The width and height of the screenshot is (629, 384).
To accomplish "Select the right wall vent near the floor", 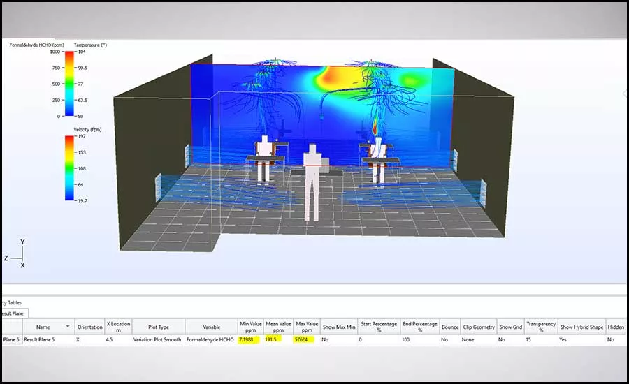I will click(x=484, y=193).
